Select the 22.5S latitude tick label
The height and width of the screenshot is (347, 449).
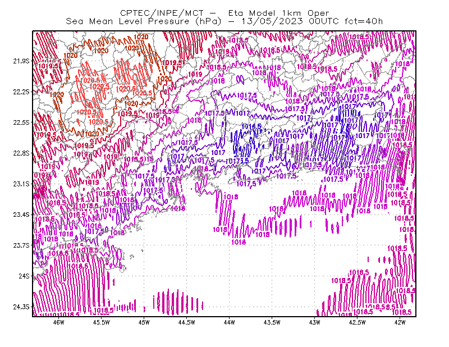21,122
